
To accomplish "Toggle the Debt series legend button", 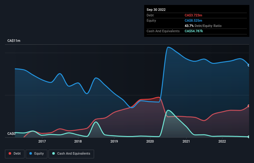I will tap(15, 154).
